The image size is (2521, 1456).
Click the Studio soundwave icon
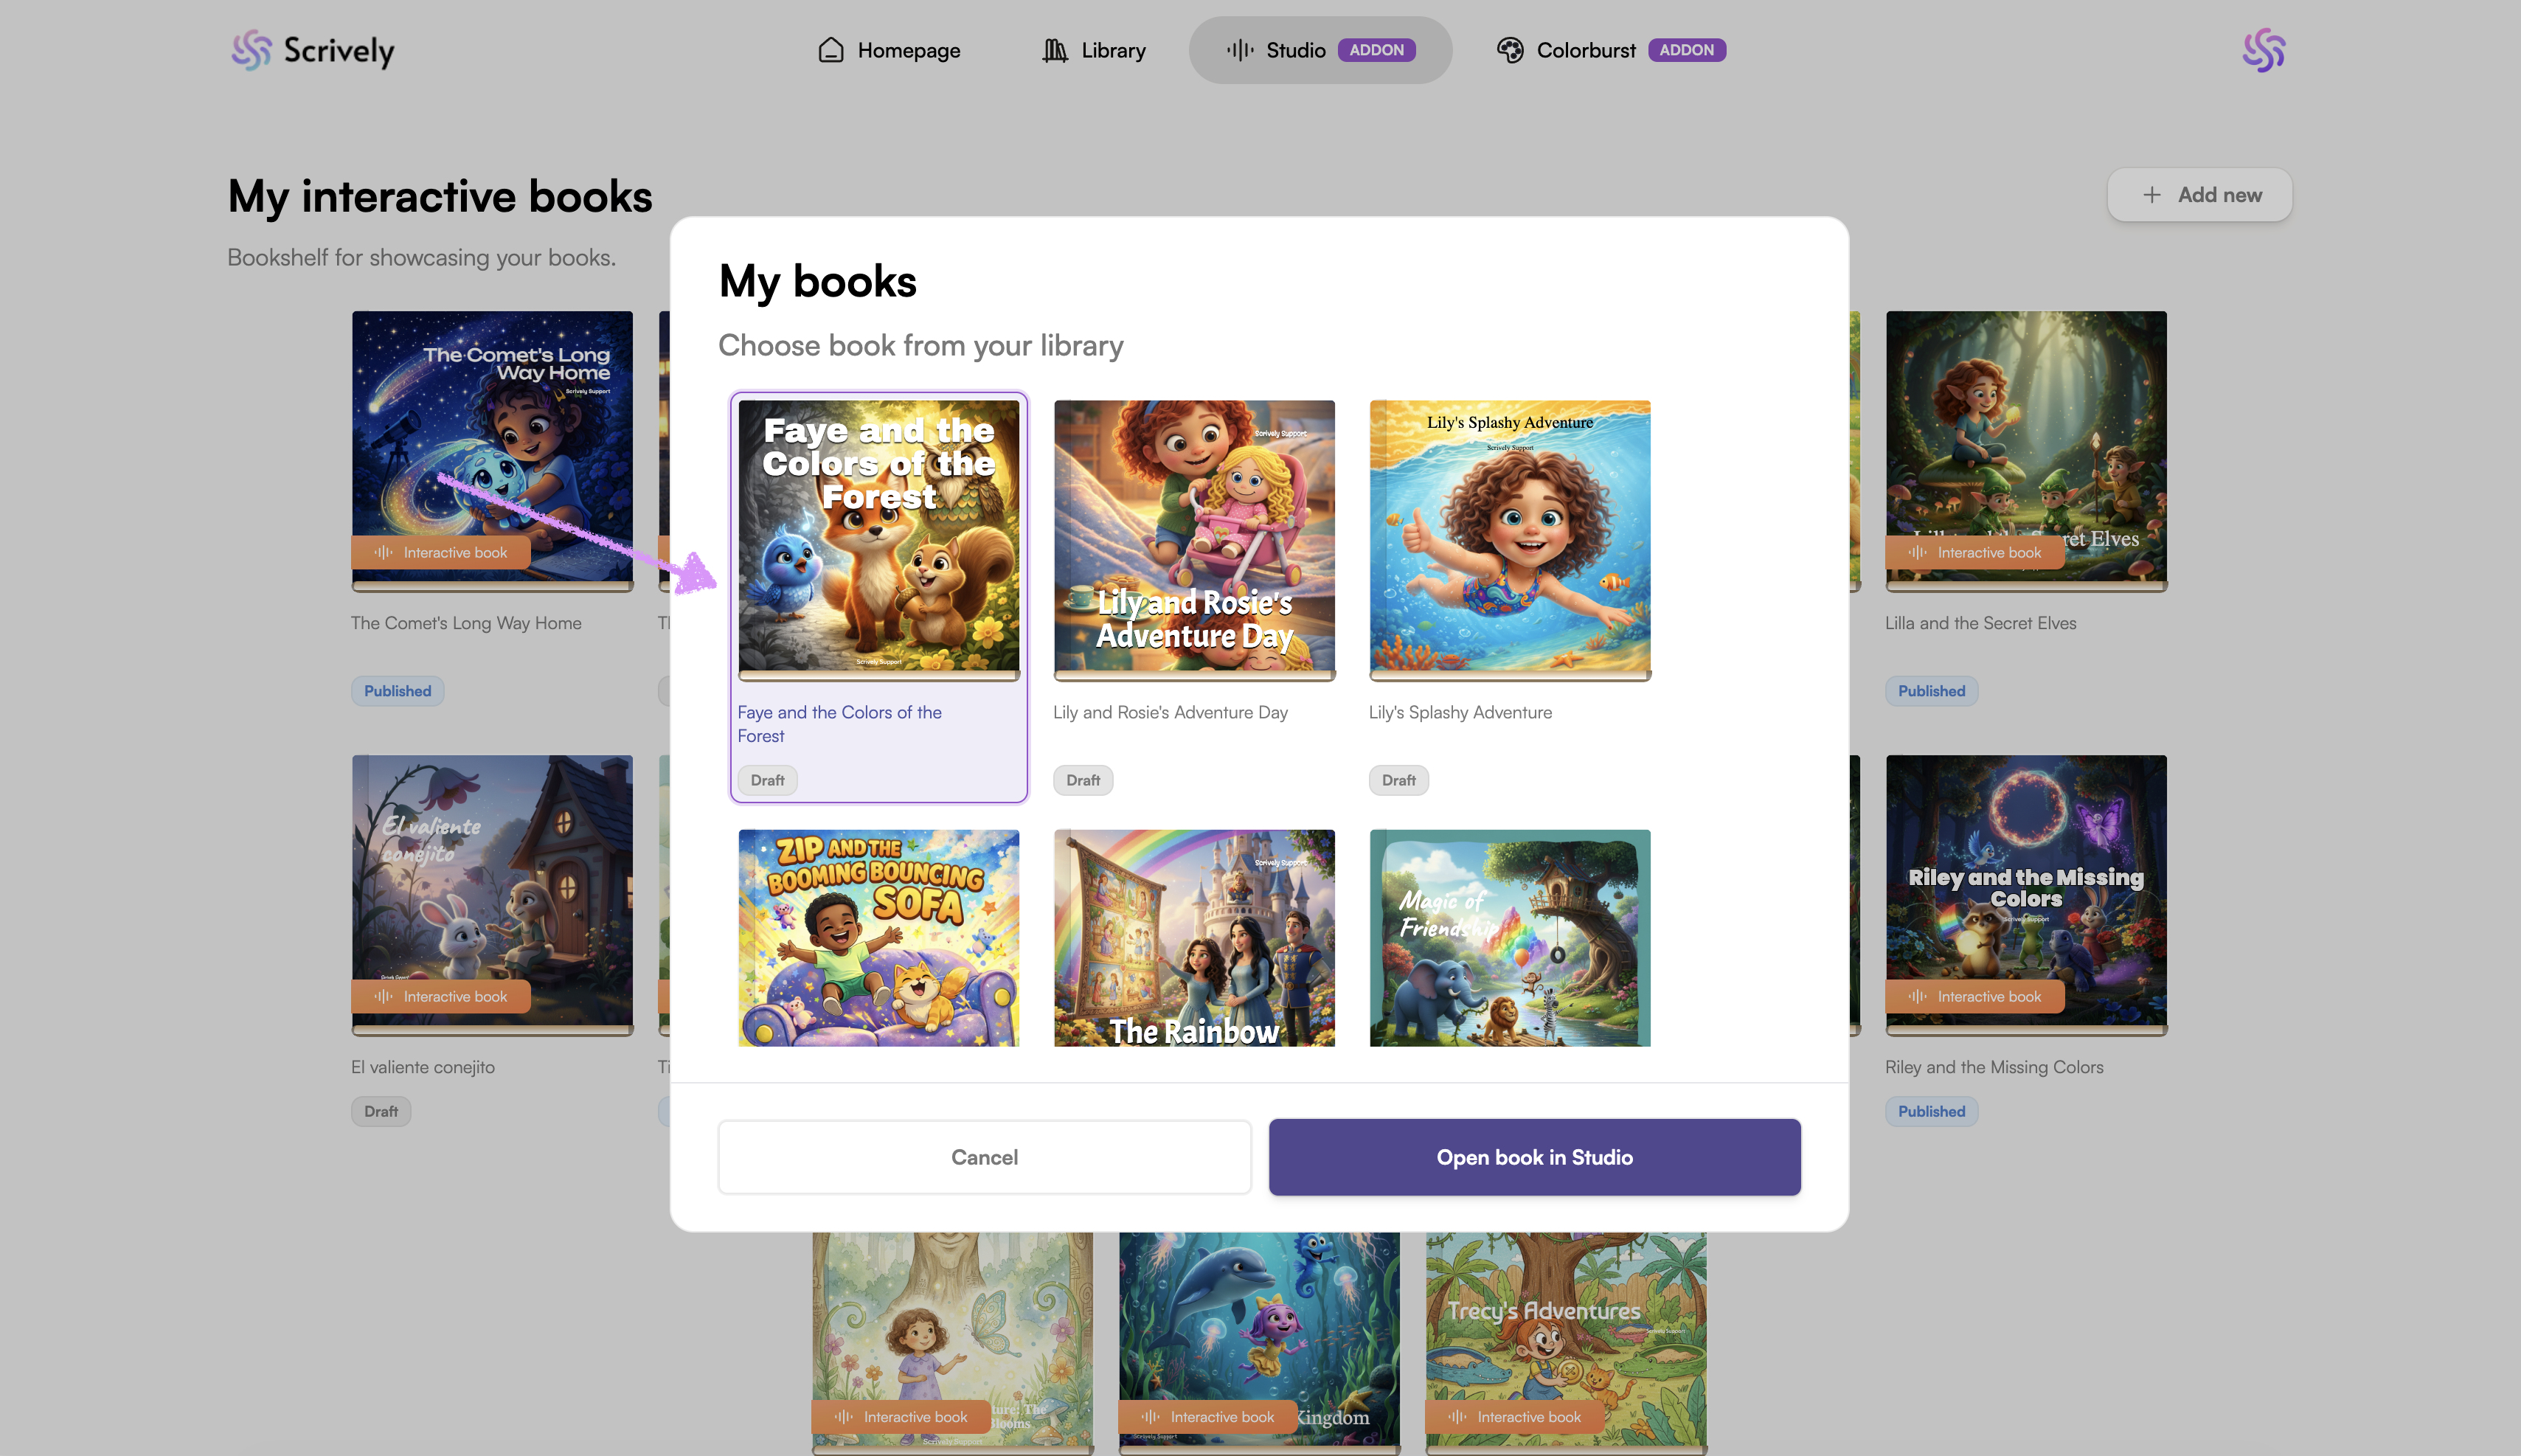[x=1240, y=50]
